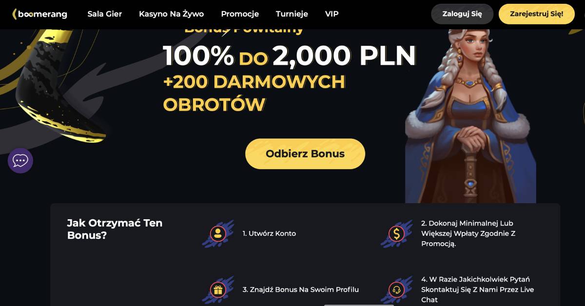585x306 pixels.
Task: Click the 1. Utwórz Konto step text
Action: [x=269, y=233]
